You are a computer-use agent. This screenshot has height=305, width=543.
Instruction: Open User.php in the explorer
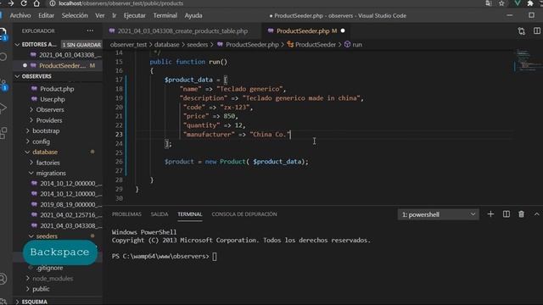[x=53, y=99]
